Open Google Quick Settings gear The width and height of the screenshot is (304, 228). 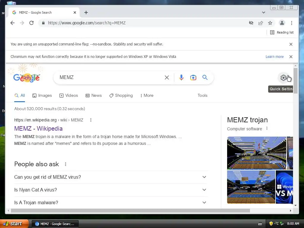[x=284, y=78]
